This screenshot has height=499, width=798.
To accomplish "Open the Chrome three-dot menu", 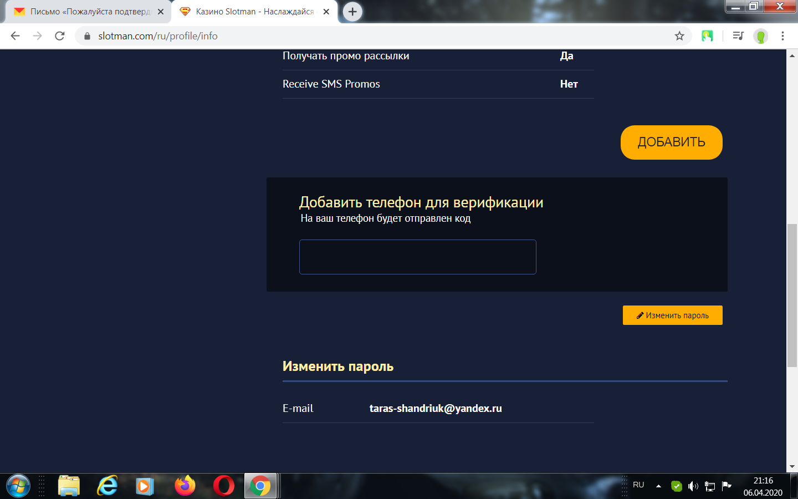I will tap(782, 36).
